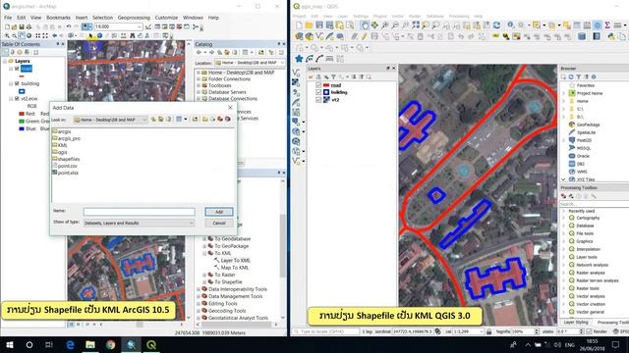Click the Name input field in Add Data
Screen dimensions: 629x353
point(140,212)
